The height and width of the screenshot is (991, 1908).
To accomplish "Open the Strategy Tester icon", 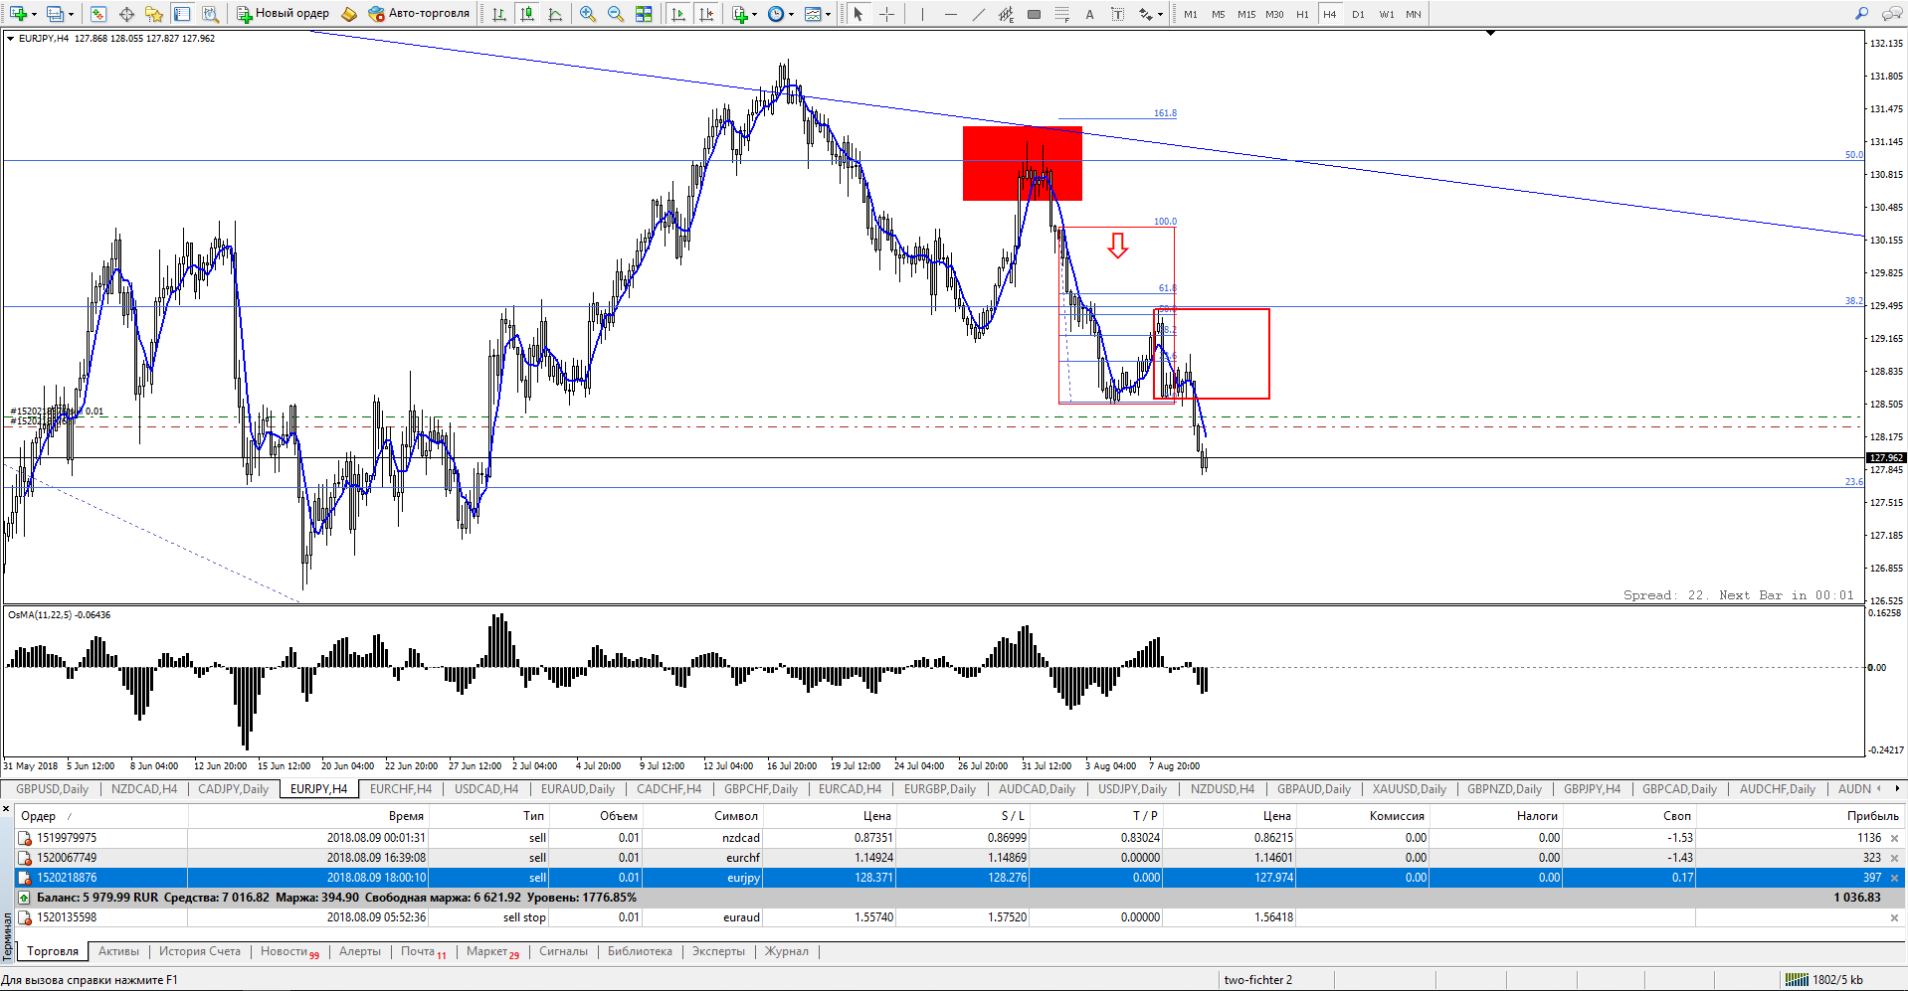I will [x=210, y=14].
